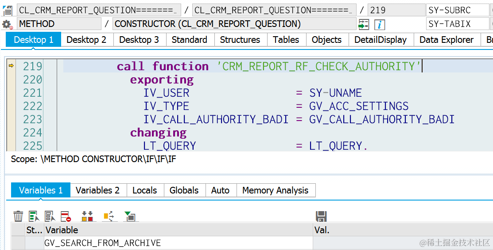Open the Desktop 3 tab
The image size is (493, 250).
pyautogui.click(x=139, y=40)
